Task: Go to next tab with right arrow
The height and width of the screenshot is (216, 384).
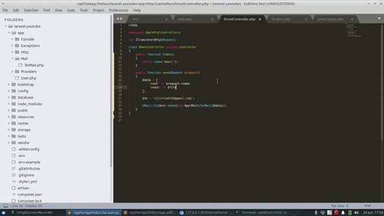Action: pyautogui.click(x=121, y=19)
